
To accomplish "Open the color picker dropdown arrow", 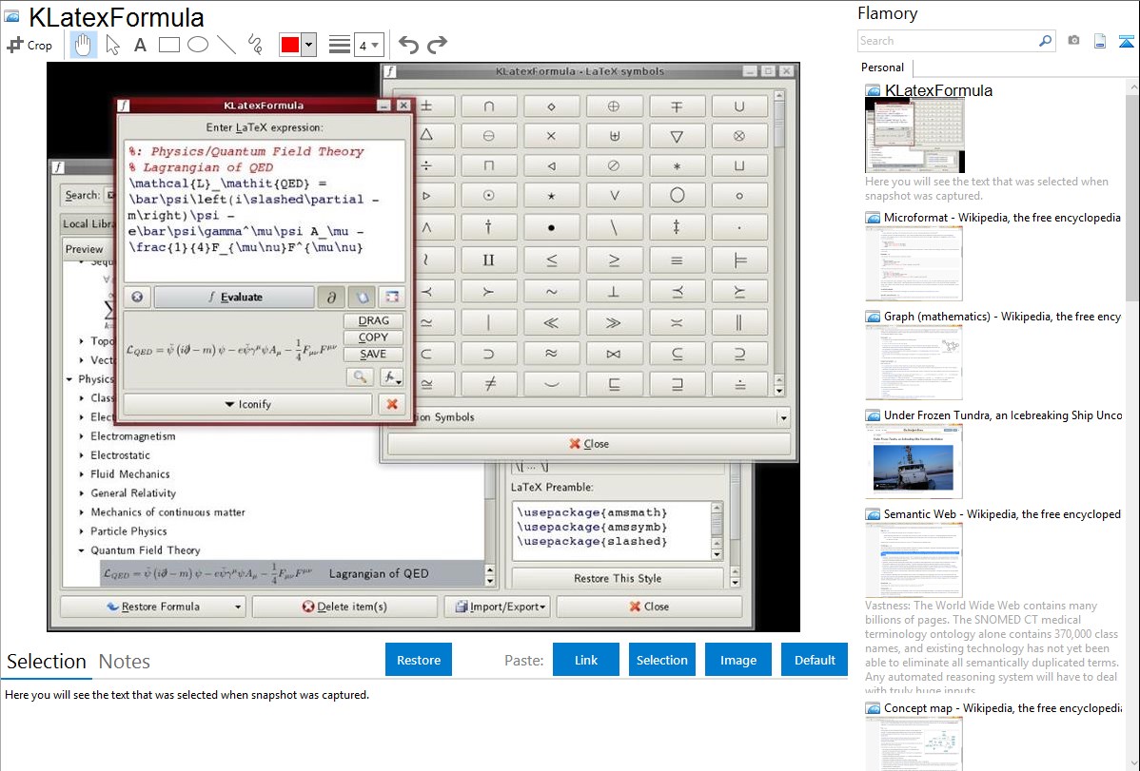I will pos(308,45).
